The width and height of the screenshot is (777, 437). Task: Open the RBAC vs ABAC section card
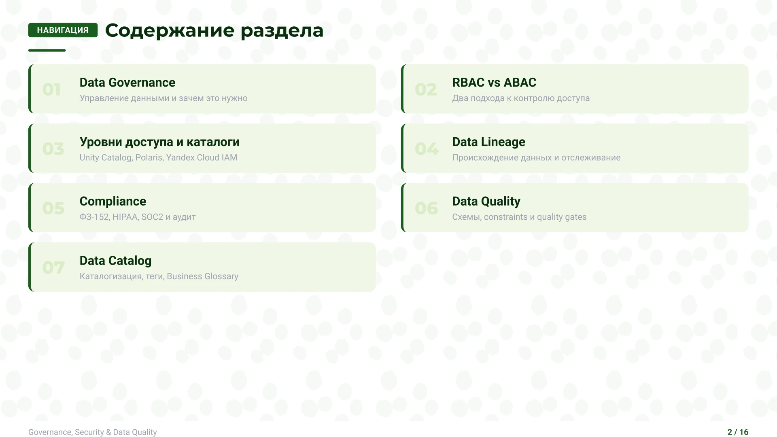(575, 89)
